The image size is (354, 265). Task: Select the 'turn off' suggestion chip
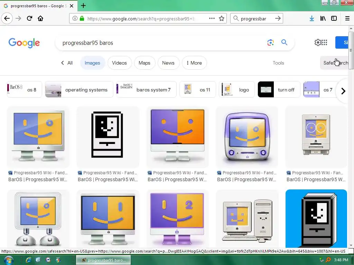pyautogui.click(x=279, y=90)
